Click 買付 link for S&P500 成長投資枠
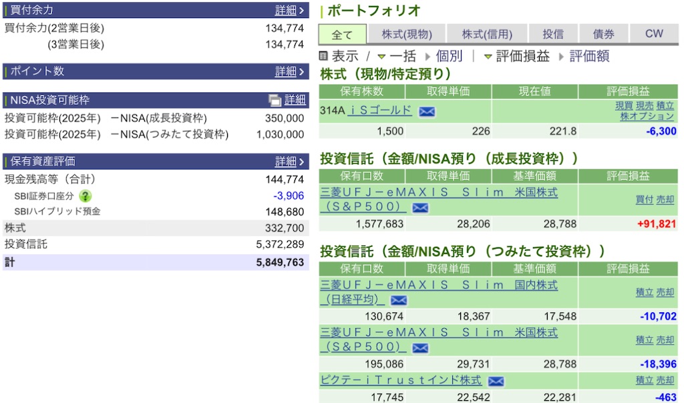This screenshot has width=684, height=403. click(645, 199)
